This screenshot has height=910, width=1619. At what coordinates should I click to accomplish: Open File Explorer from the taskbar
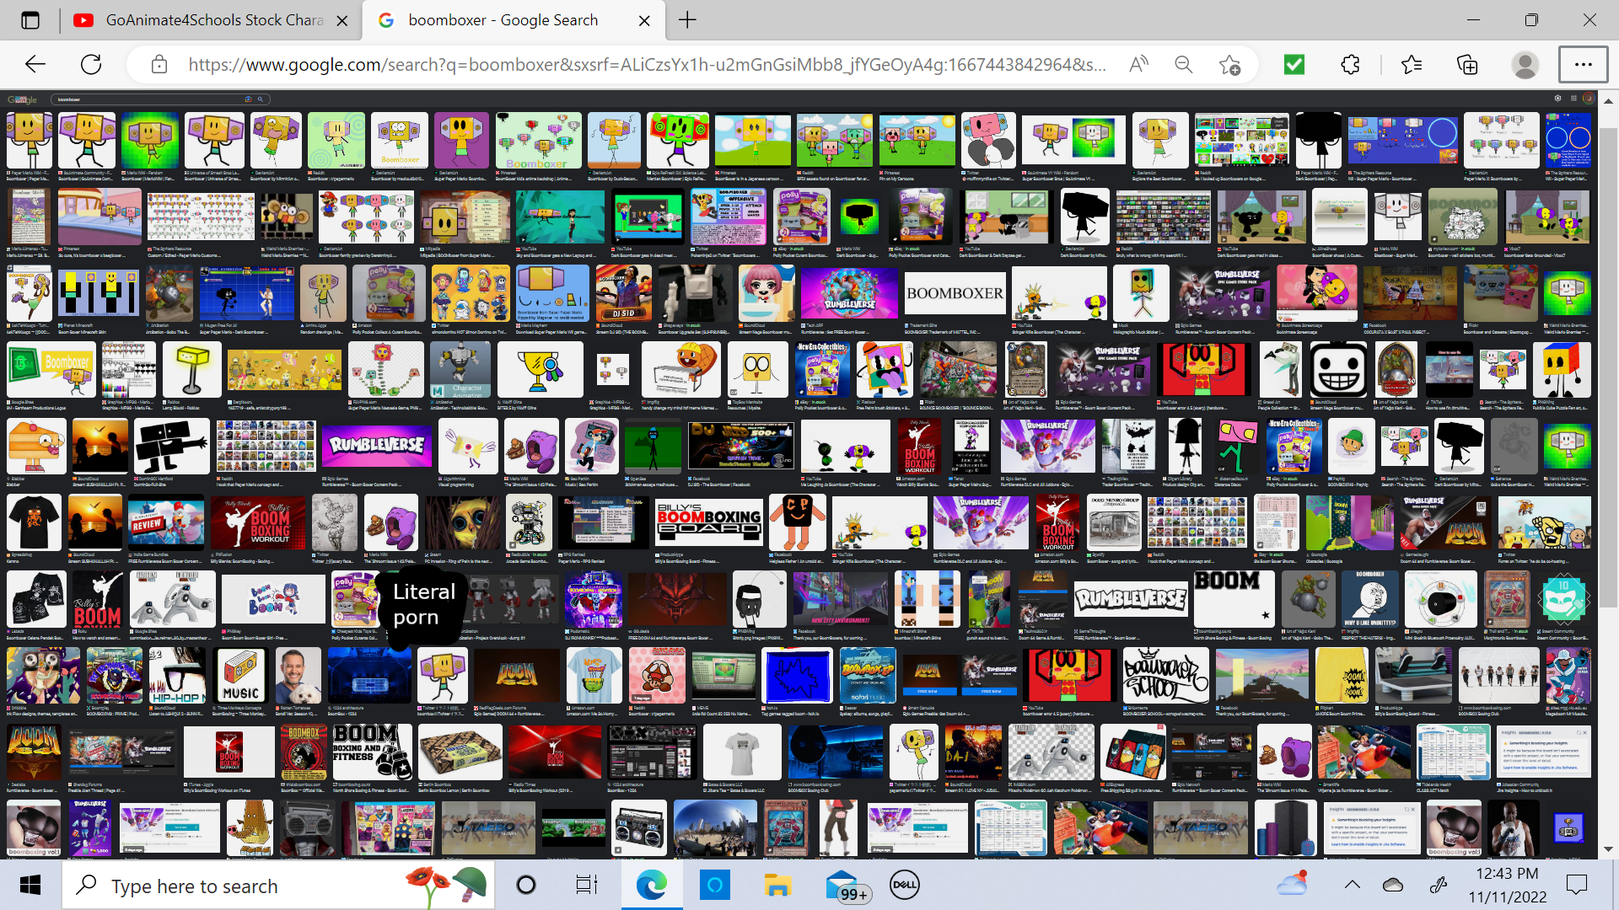[x=777, y=886]
